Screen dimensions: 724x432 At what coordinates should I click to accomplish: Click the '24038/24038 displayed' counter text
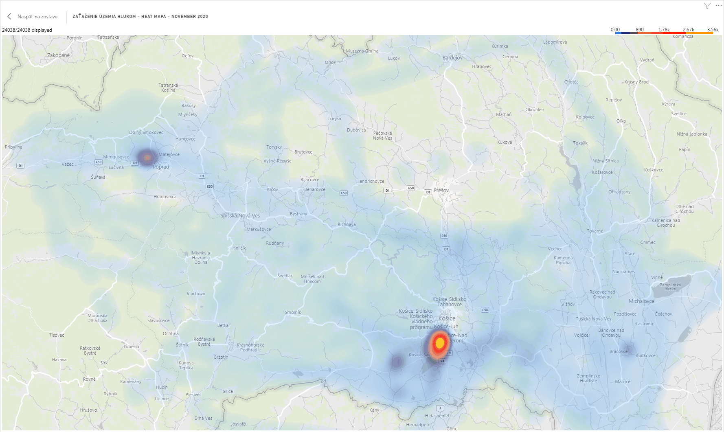(x=27, y=30)
